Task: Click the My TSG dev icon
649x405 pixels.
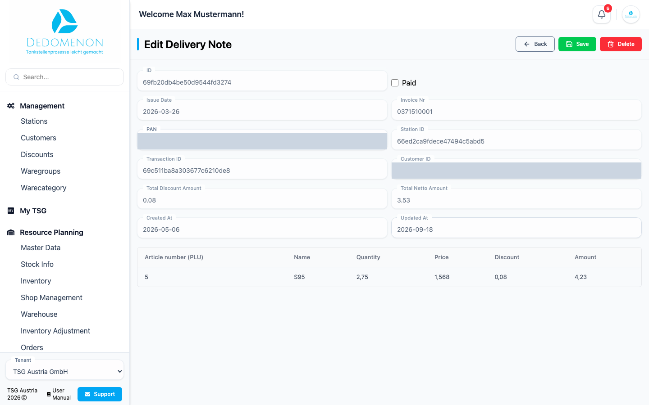Action: [11, 211]
